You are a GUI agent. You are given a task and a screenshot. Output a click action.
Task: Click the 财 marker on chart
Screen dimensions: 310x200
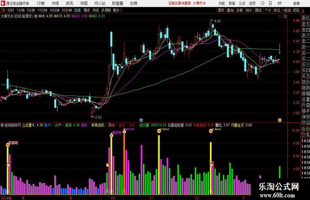coord(141,120)
